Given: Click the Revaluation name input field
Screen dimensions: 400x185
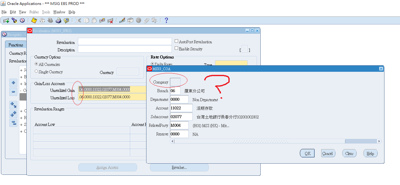Looking at the screenshot, I should pos(125,42).
